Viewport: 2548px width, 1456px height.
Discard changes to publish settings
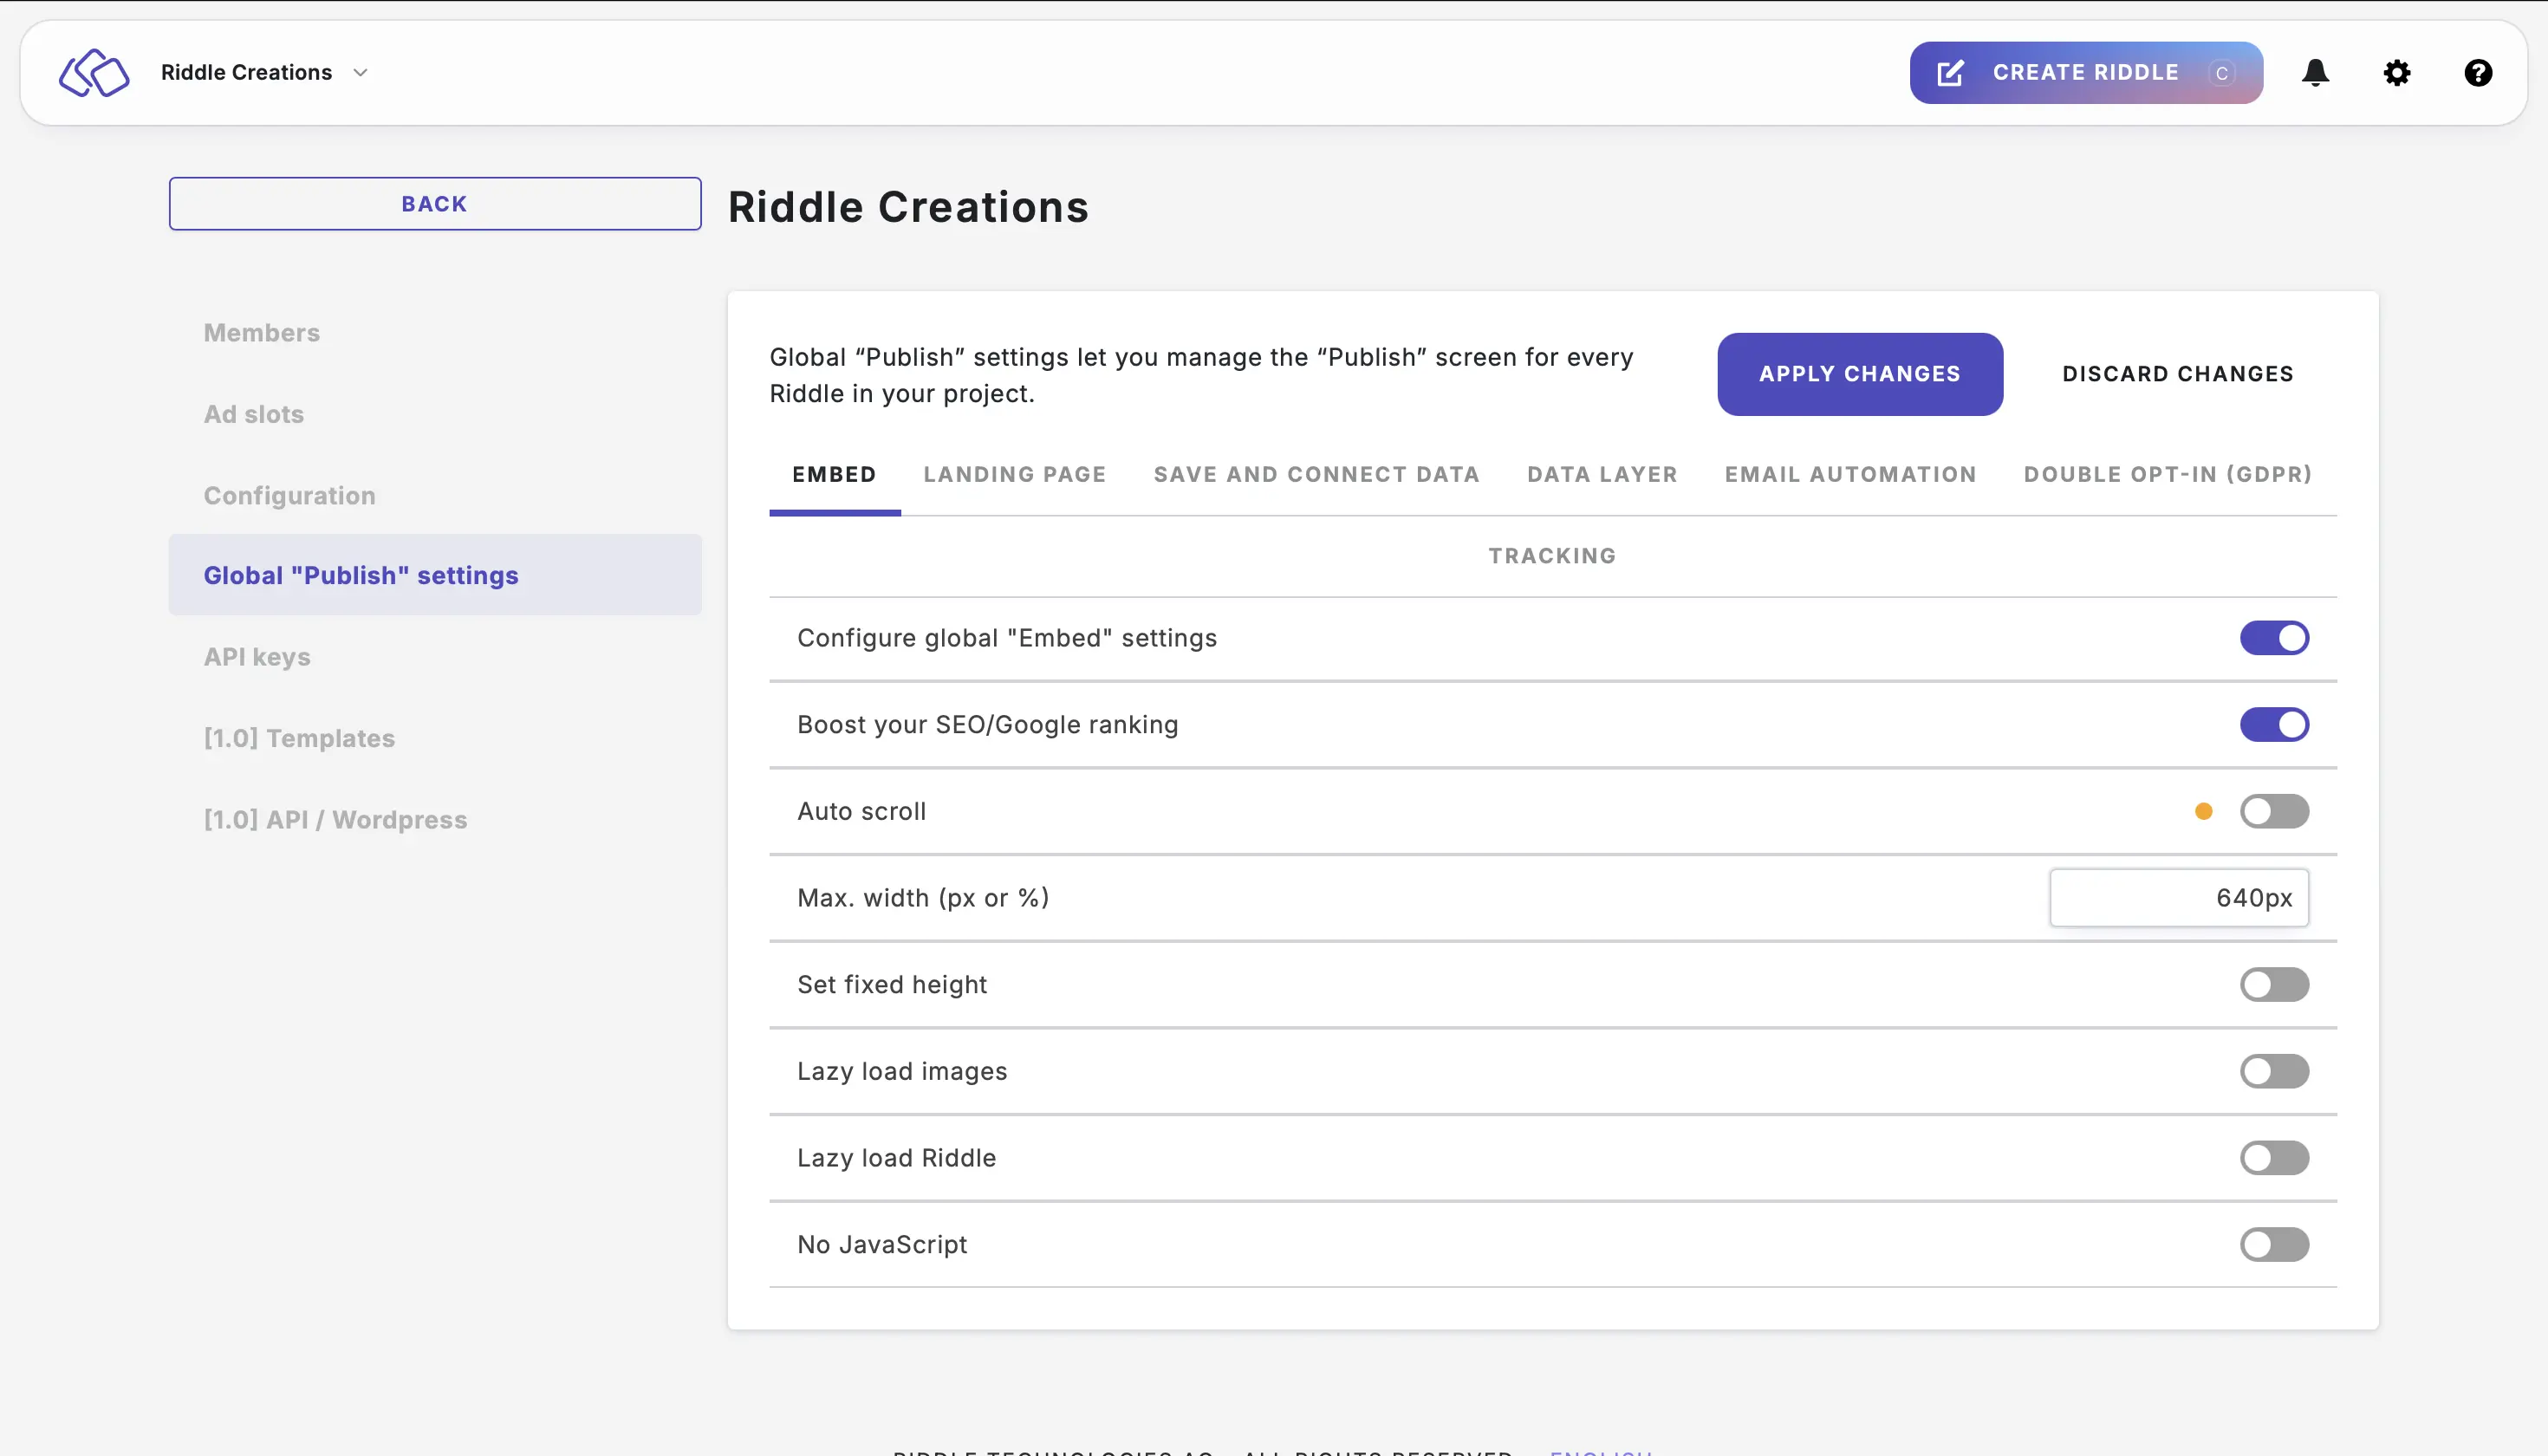(x=2177, y=374)
